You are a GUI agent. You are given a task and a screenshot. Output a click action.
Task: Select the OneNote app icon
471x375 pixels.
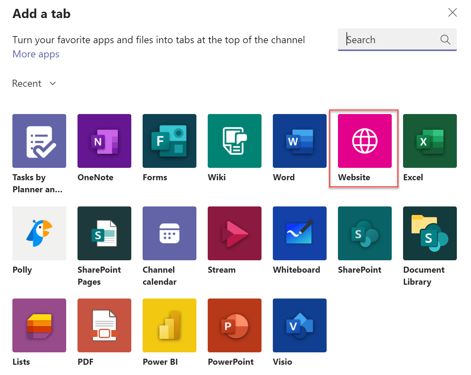tap(104, 141)
